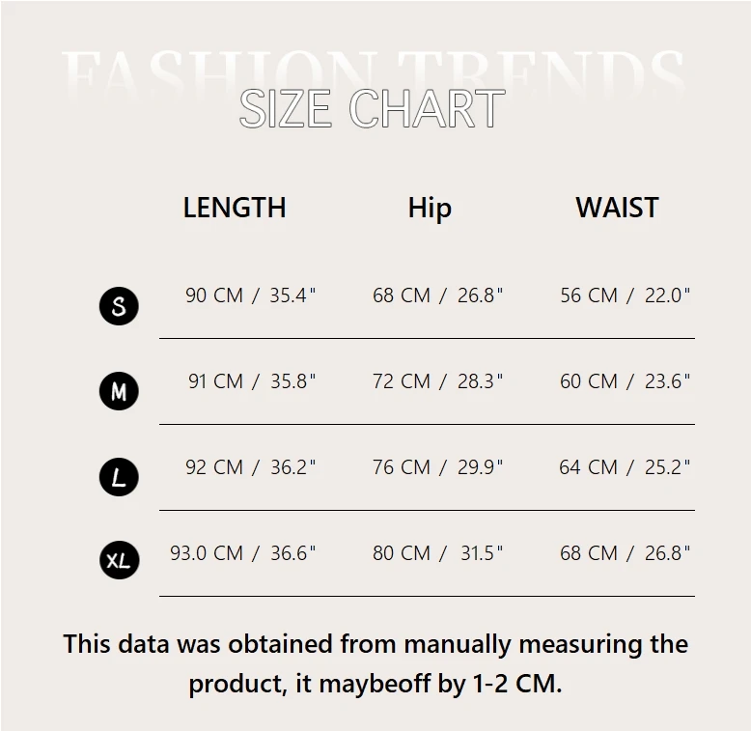Image resolution: width=751 pixels, height=731 pixels.
Task: Click the manual measurement disclaimer text
Action: click(x=375, y=663)
